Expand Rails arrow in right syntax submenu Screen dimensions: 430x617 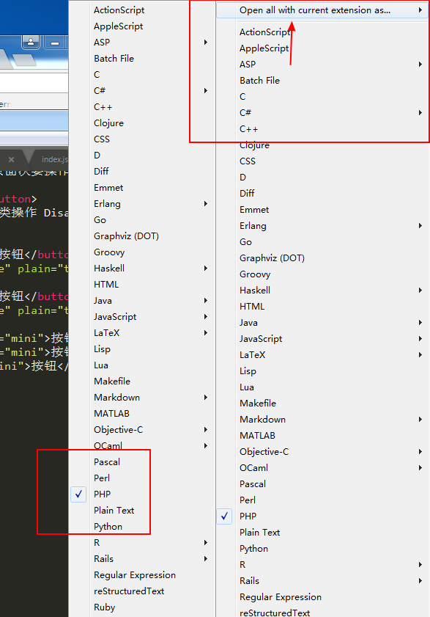click(420, 580)
